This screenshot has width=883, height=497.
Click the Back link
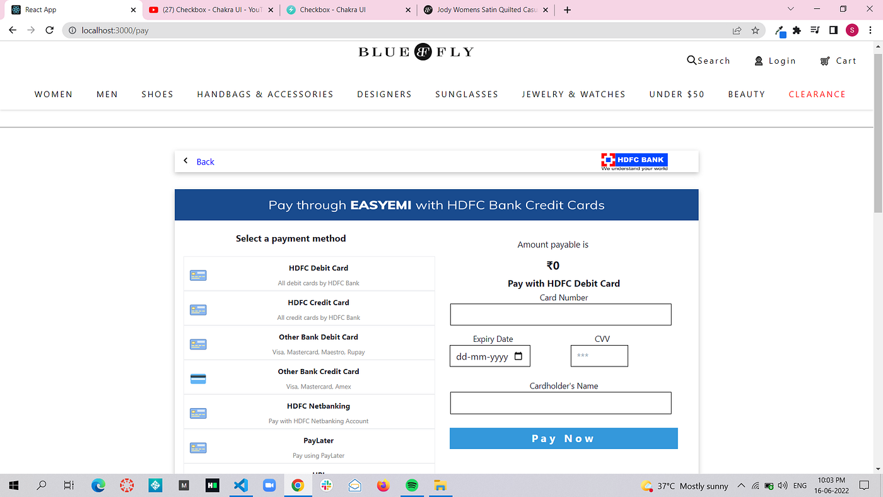pyautogui.click(x=206, y=161)
